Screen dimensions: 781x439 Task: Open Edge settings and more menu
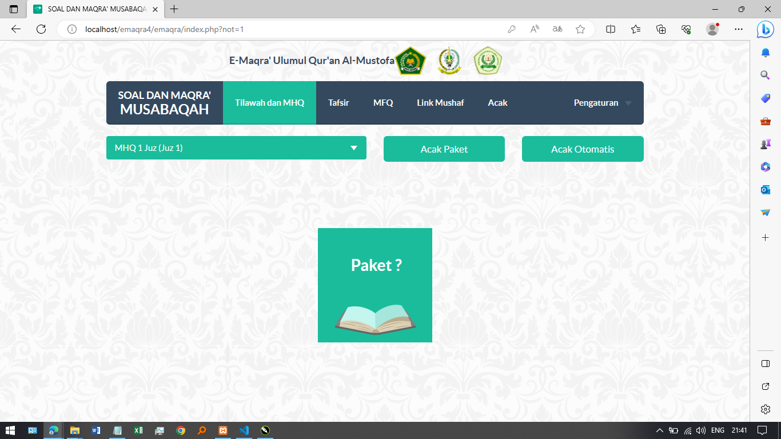click(739, 29)
